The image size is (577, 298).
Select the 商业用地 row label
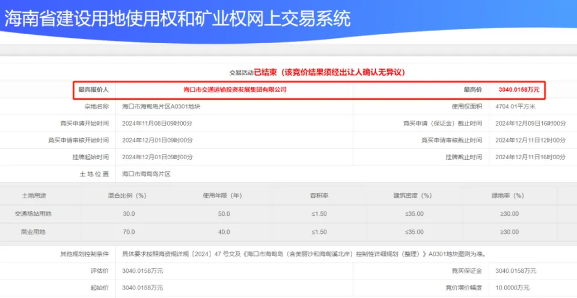click(34, 231)
